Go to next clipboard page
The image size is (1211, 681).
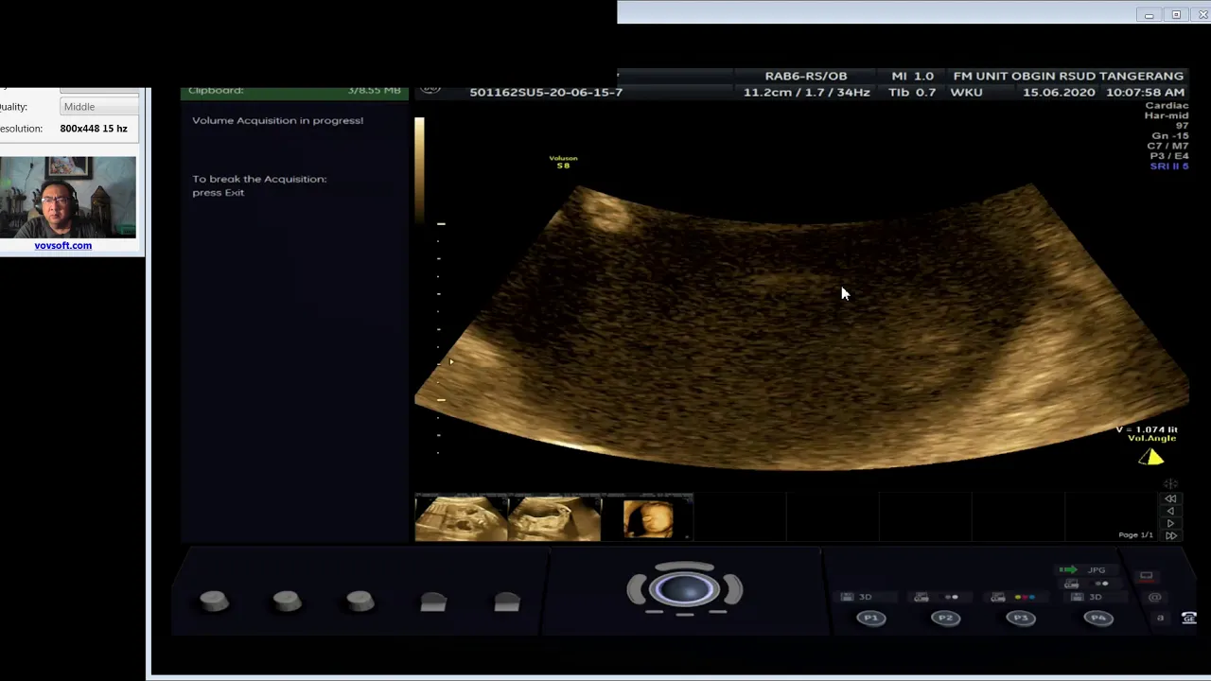1170,523
